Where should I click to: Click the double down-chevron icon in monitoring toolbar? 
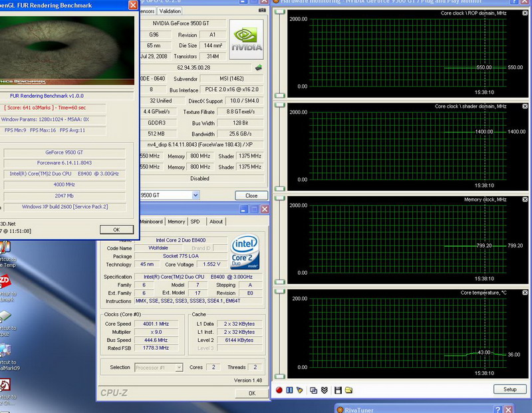tap(325, 390)
